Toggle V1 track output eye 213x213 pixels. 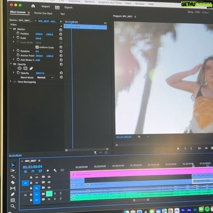click(49, 188)
